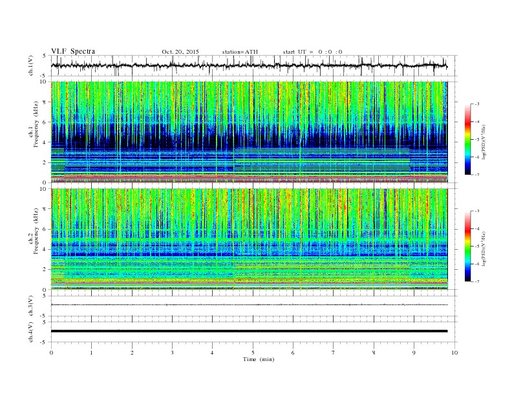512x396 pixels.
Task: Click the ch.1 "log(PSD)(V²/Hz)" colorbar label
Action: point(484,142)
